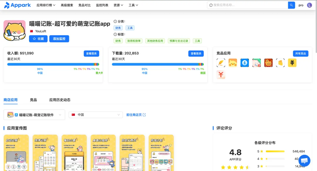Click the Appark logo
317x171 pixels.
click(17, 5)
